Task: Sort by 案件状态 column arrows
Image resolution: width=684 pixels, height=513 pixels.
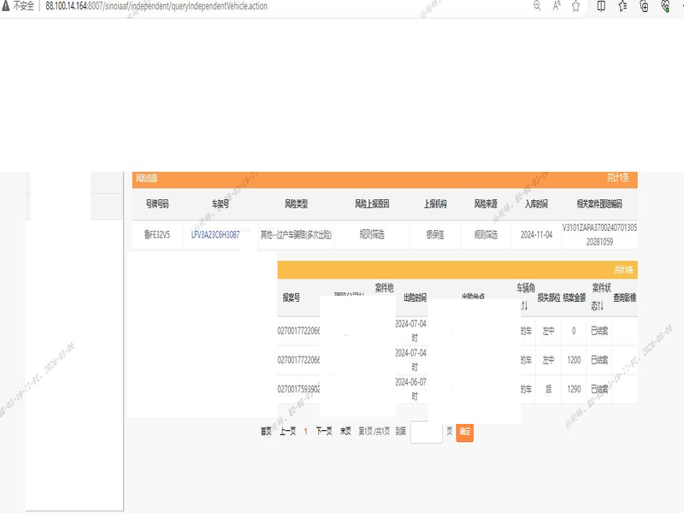Action: click(x=602, y=306)
